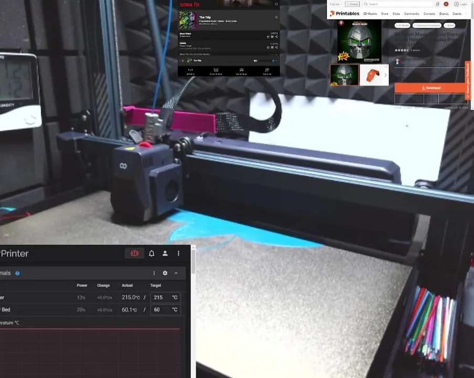
Task: Click the extruder power value 13%
Action: pyautogui.click(x=81, y=298)
